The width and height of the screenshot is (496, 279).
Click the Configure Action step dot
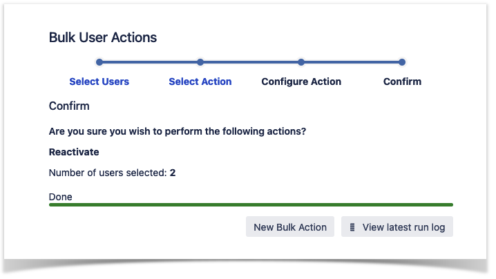coord(301,62)
